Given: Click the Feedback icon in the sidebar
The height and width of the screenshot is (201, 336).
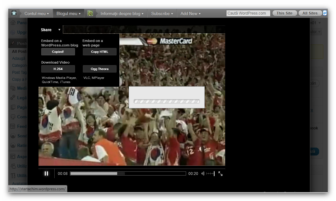Looking at the screenshot, I should (x=13, y=126).
